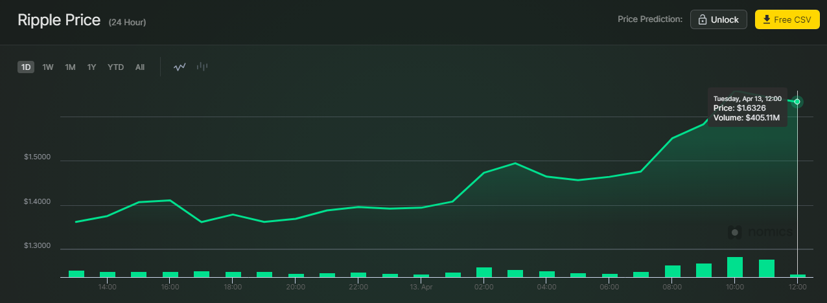Viewport: 827px width, 303px height.
Task: Select the YTD time range
Action: 116,67
